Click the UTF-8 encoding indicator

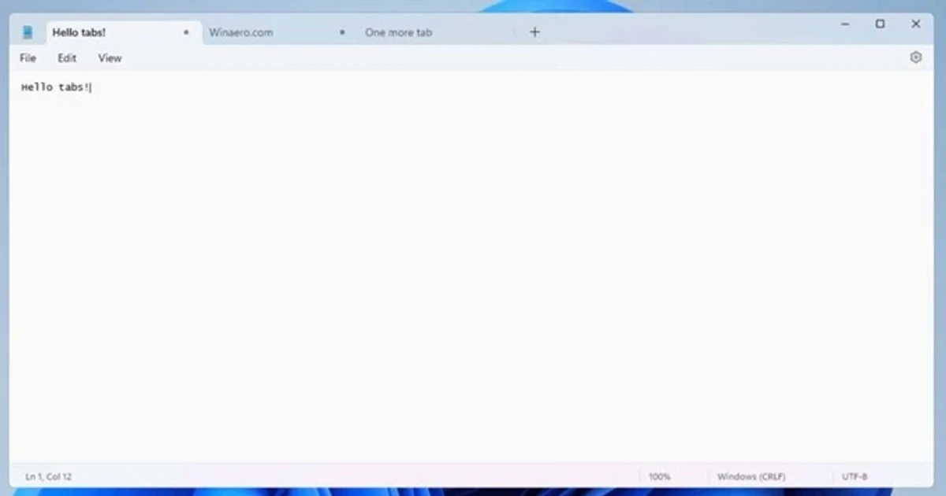tap(855, 476)
